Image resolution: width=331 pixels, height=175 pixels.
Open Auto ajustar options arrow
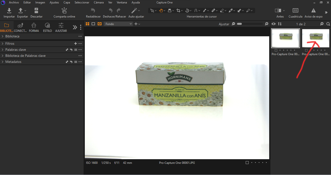pos(139,11)
